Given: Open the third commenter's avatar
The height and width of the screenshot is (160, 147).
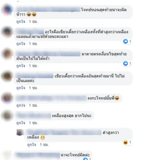Looking at the screenshot, I should (x=7, y=54).
